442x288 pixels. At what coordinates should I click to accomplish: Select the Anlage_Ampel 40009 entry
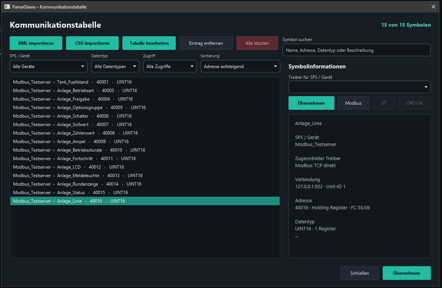[x=145, y=142]
